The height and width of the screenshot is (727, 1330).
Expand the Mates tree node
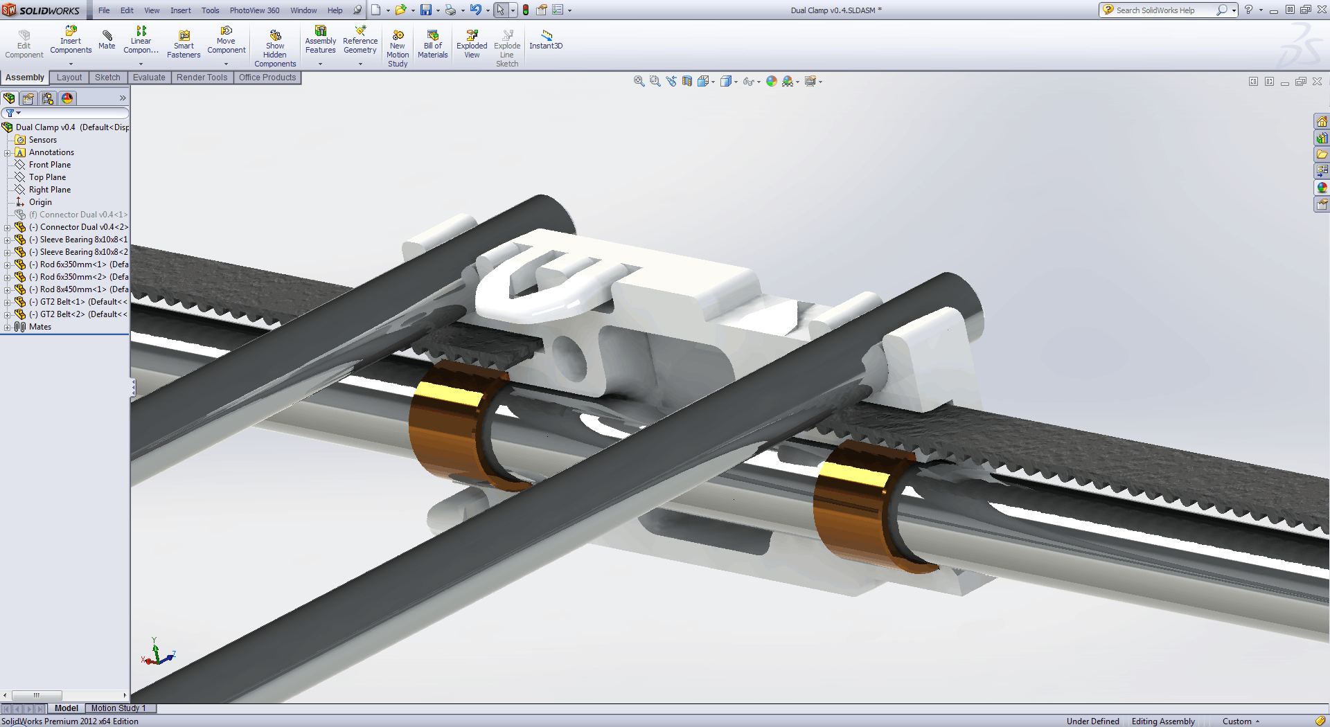(7, 327)
